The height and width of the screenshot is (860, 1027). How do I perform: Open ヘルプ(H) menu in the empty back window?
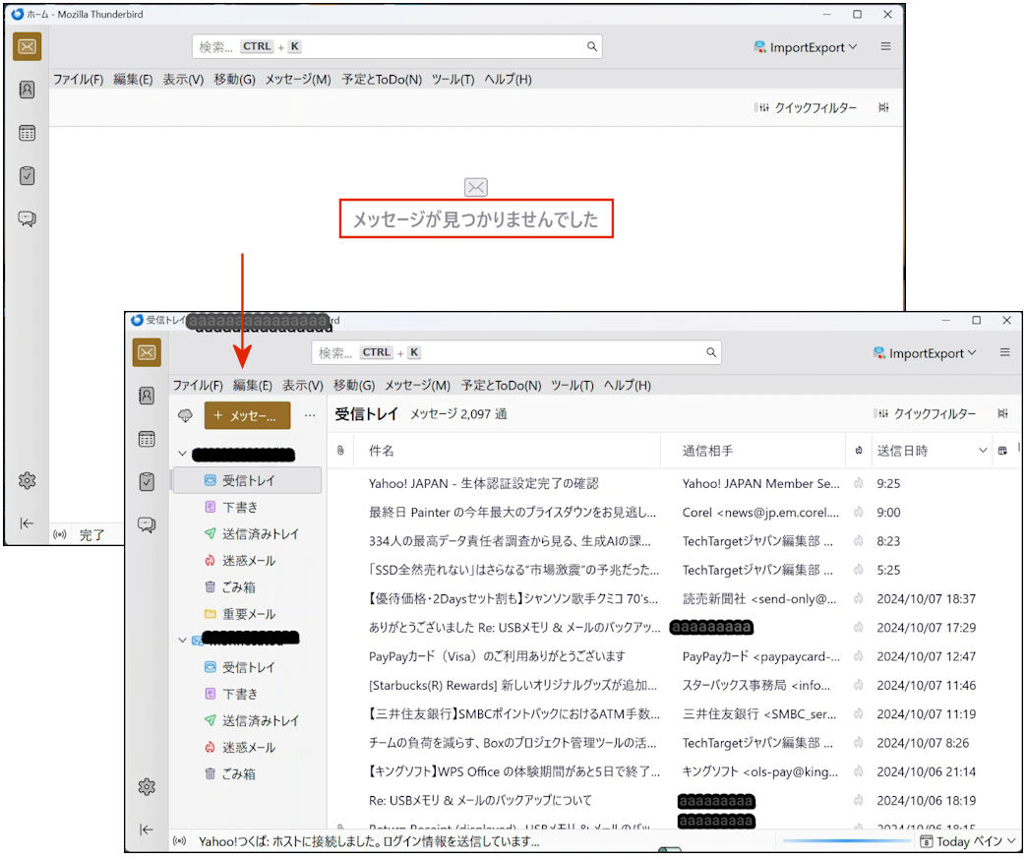point(508,80)
